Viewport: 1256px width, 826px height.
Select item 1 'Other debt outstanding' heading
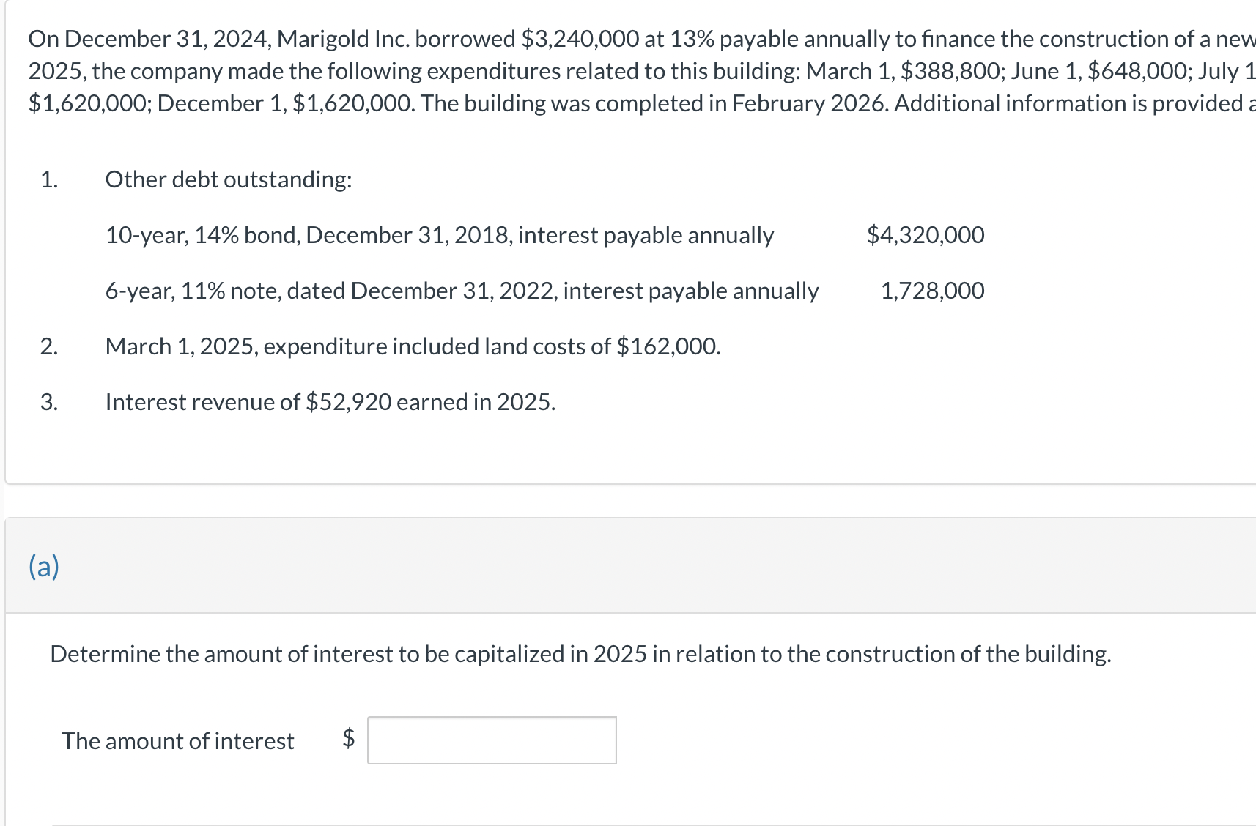[229, 179]
